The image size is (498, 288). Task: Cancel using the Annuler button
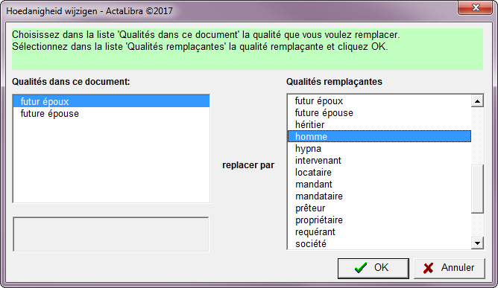pyautogui.click(x=449, y=268)
